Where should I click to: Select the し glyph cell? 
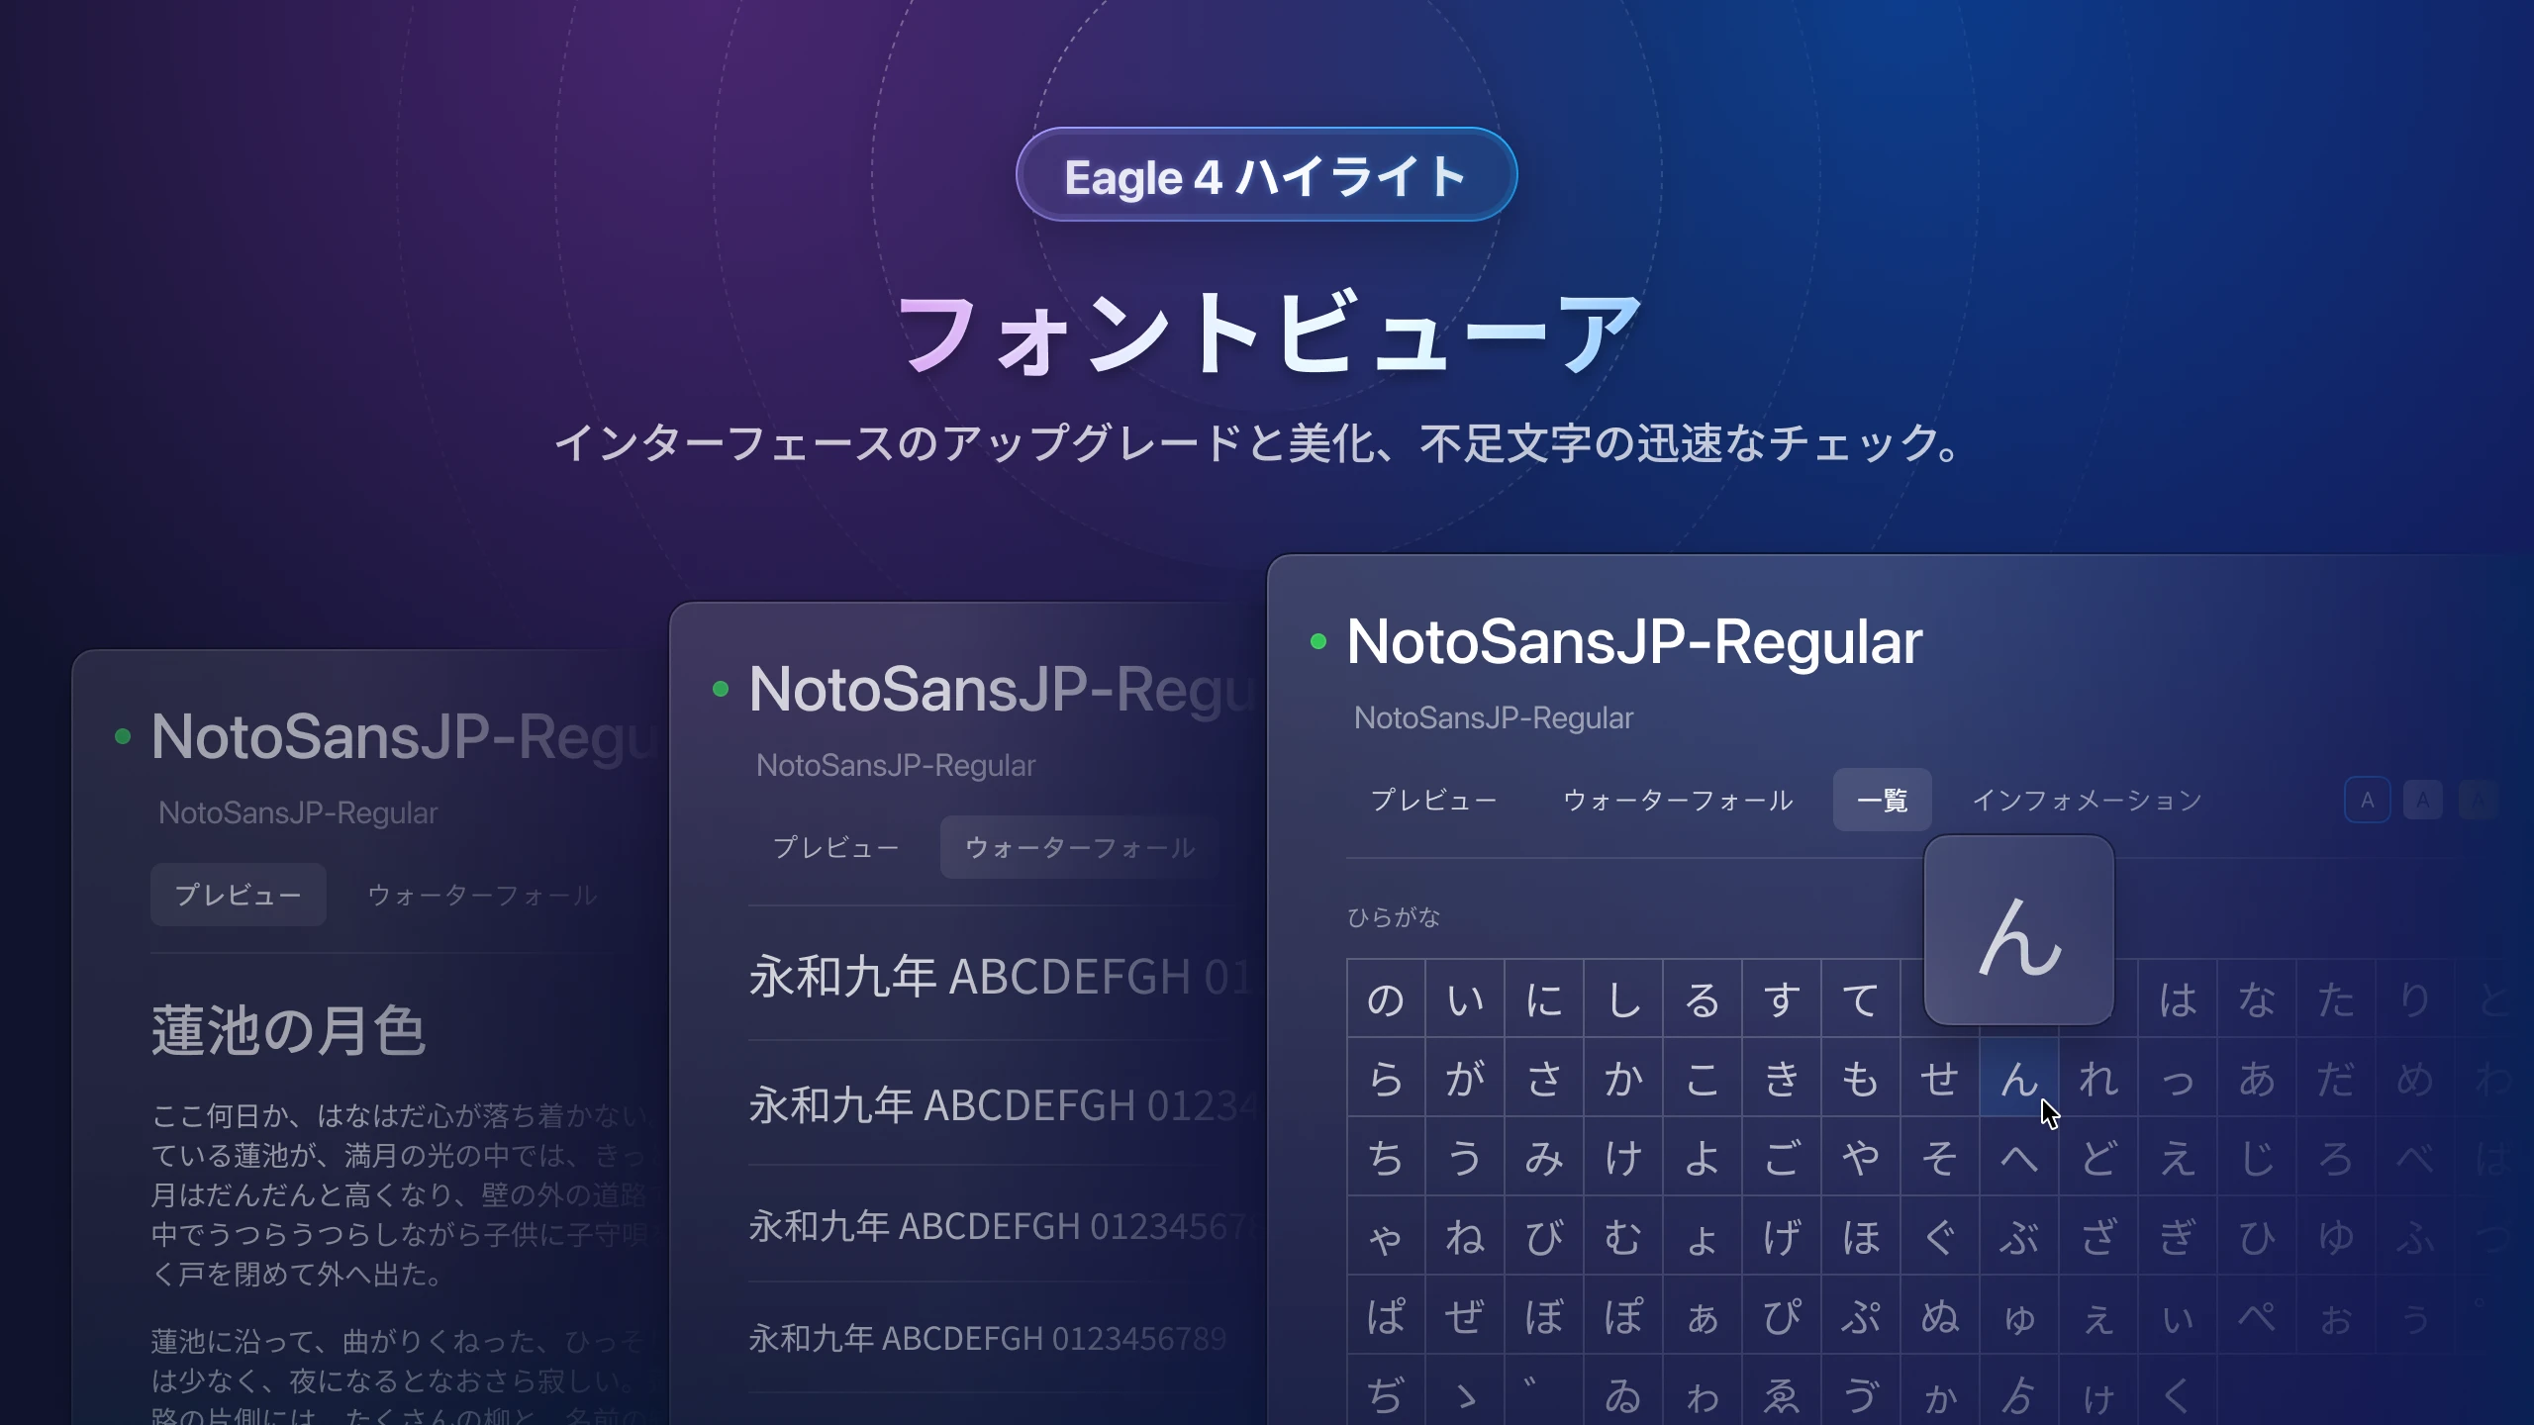pyautogui.click(x=1623, y=998)
